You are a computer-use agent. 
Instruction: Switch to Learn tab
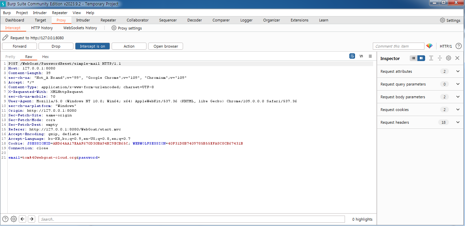point(324,20)
